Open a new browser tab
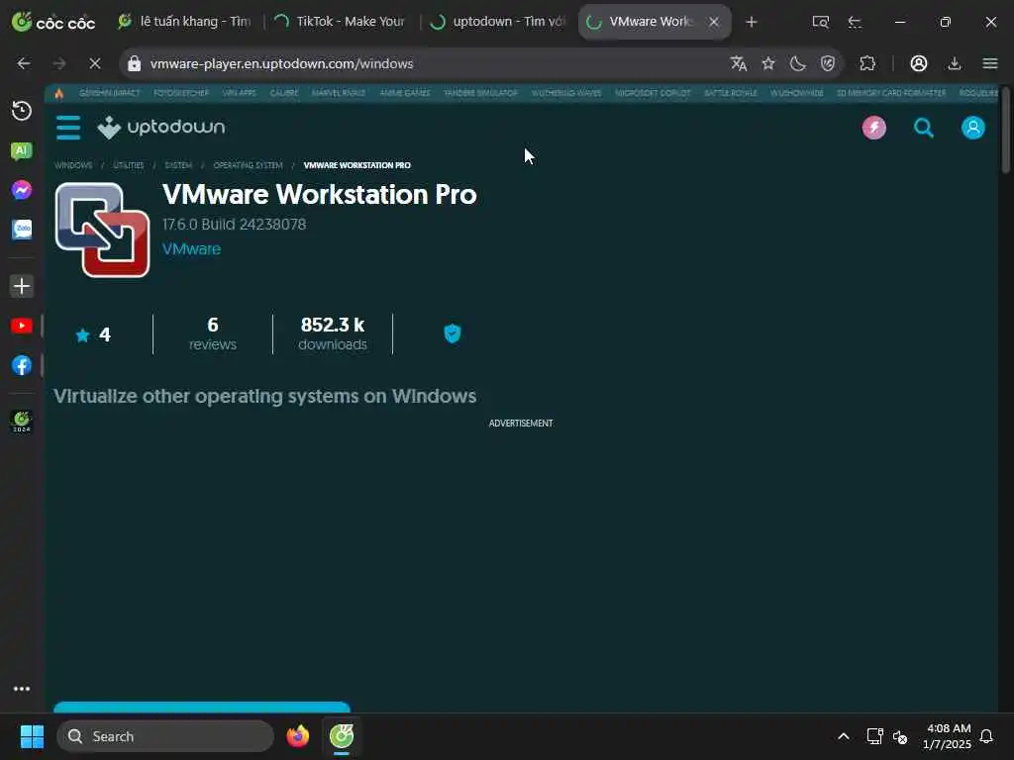Viewport: 1014px width, 760px height. coord(751,22)
